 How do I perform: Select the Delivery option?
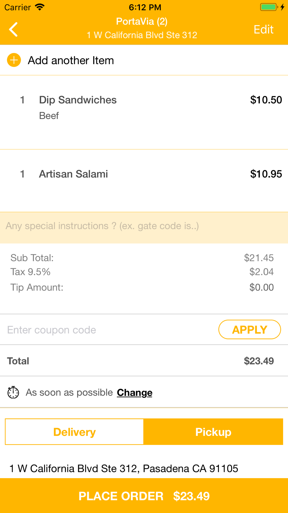click(74, 432)
